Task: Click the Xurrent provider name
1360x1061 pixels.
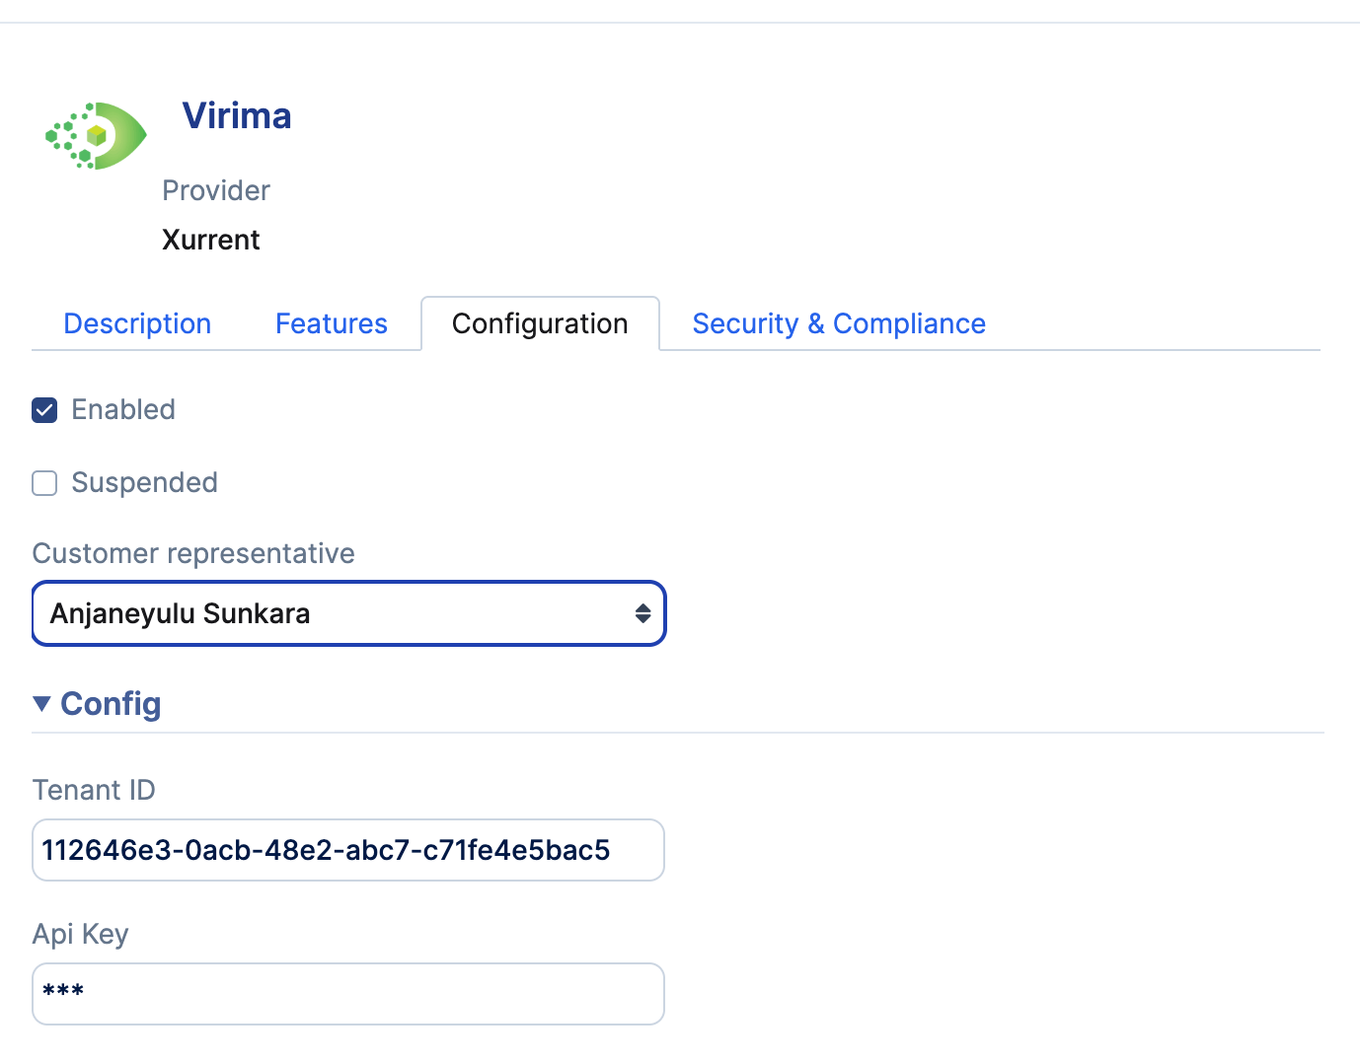Action: [211, 240]
